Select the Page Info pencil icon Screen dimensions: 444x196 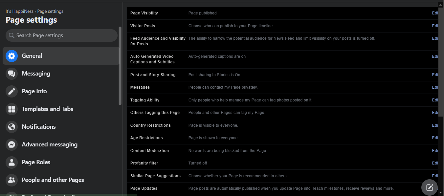tap(11, 91)
